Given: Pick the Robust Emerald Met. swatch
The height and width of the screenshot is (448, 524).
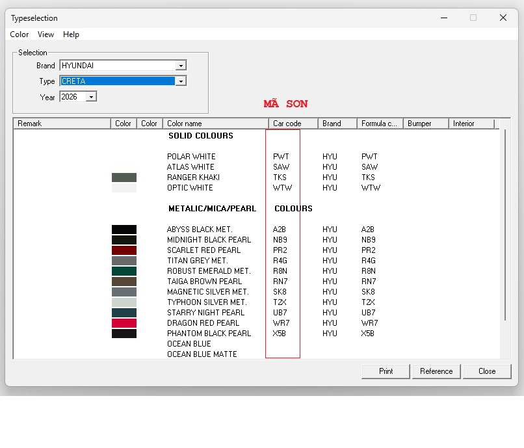Looking at the screenshot, I should click(x=124, y=271).
